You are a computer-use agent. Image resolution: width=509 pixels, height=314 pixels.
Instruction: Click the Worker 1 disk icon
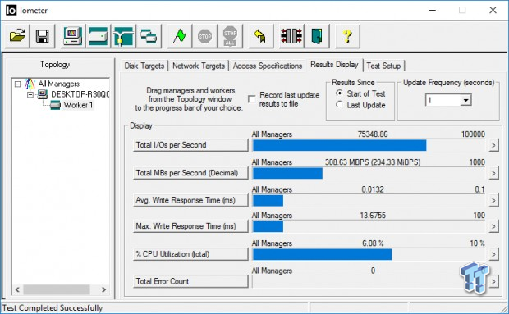click(55, 105)
